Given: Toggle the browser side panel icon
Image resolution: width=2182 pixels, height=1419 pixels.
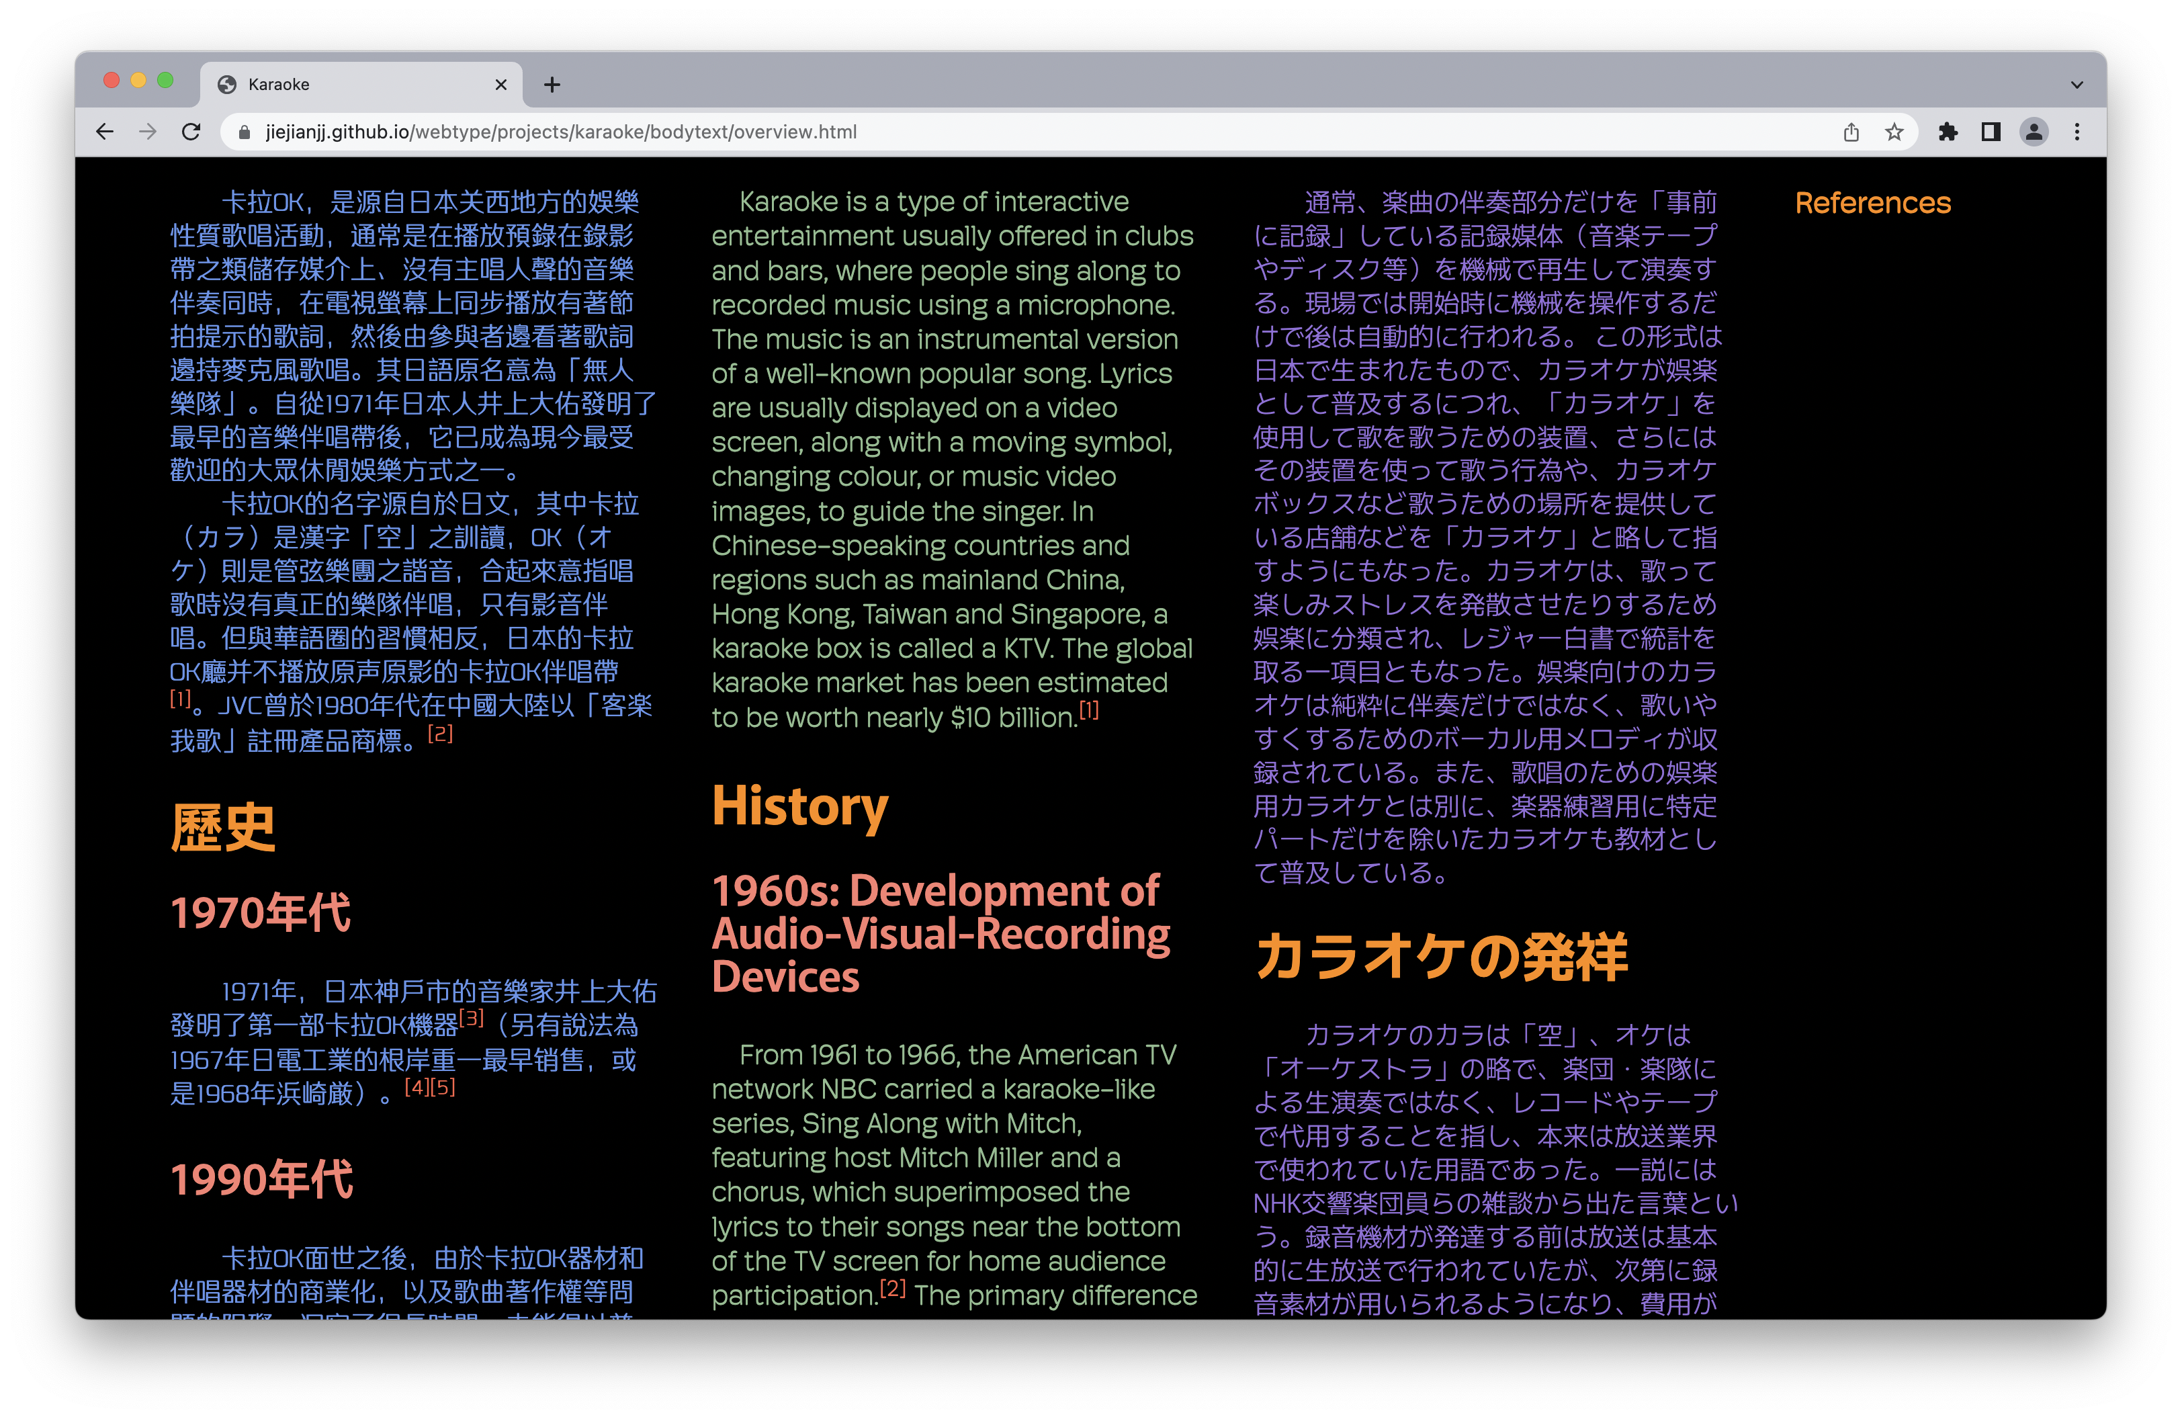Looking at the screenshot, I should 1991,132.
